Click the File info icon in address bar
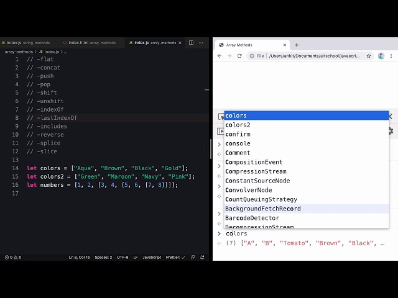This screenshot has height=298, width=398. pyautogui.click(x=257, y=56)
